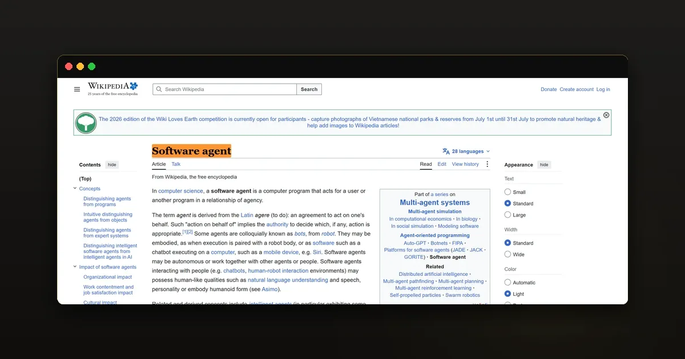The image size is (685, 359).
Task: Click the Wiki Loves Earth banner text
Action: [x=350, y=123]
